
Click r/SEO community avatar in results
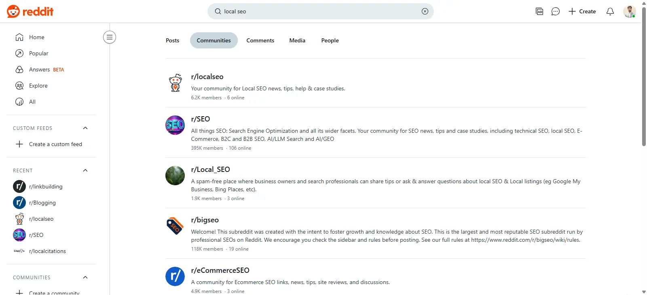(x=175, y=125)
